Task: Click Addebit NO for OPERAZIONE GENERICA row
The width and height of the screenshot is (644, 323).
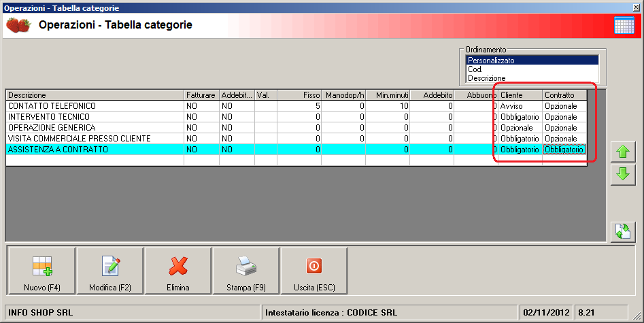Action: 237,128
